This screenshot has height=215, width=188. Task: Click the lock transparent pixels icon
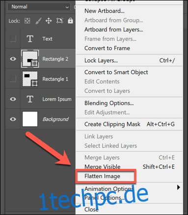coord(27,21)
